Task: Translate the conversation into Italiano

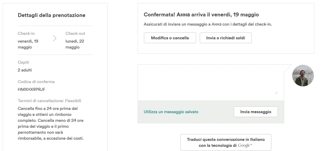Action: [225, 142]
